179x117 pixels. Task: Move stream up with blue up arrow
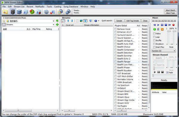click(68, 21)
